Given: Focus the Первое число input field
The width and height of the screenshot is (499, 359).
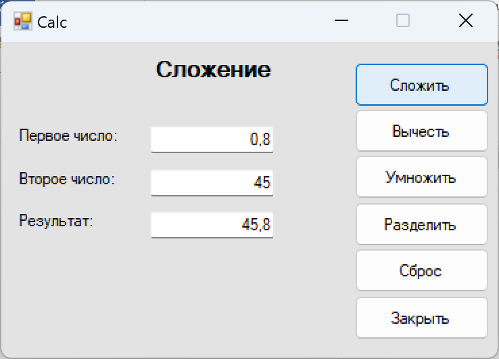Looking at the screenshot, I should click(x=212, y=140).
